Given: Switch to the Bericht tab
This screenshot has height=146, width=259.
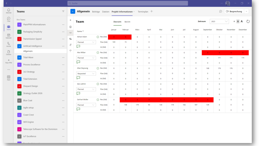Looking at the screenshot, I should [x=128, y=22].
